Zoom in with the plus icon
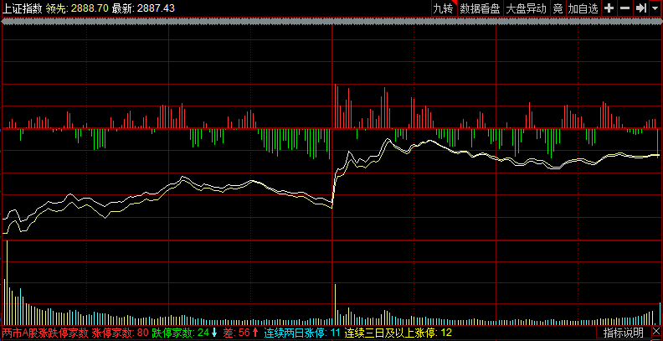 (x=609, y=8)
